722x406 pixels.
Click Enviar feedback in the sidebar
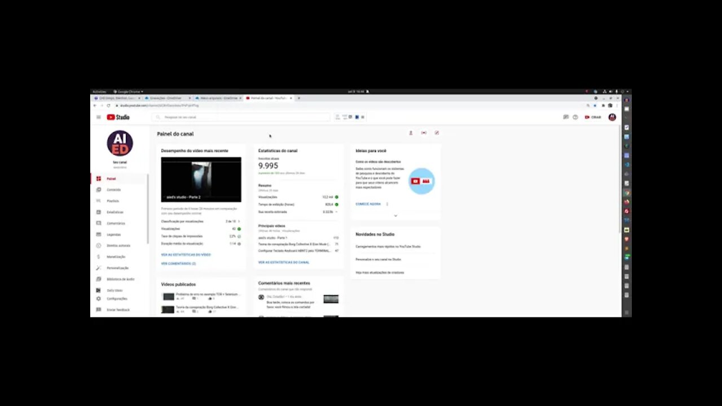coord(118,310)
